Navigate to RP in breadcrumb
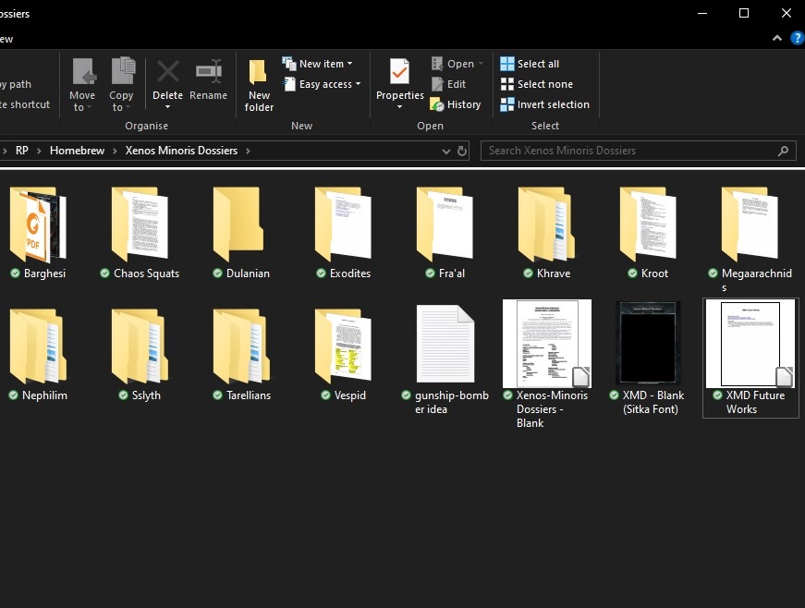 pos(21,151)
